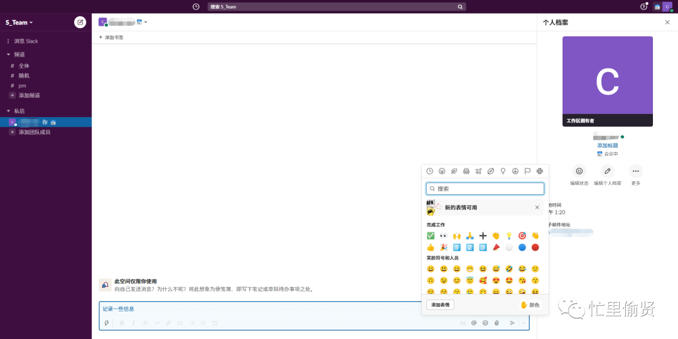
Task: Select the Slack custom emoji category icon
Action: point(539,171)
